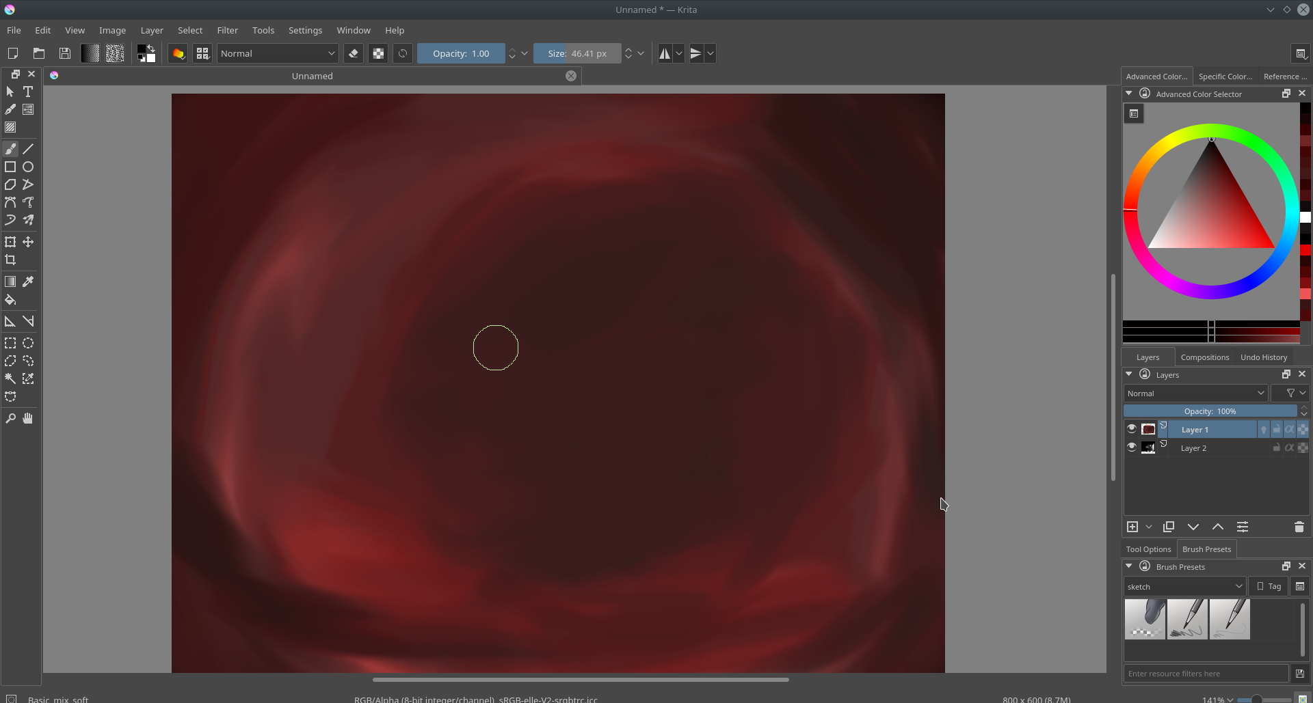Select the Move tool
The height and width of the screenshot is (703, 1313).
(28, 242)
